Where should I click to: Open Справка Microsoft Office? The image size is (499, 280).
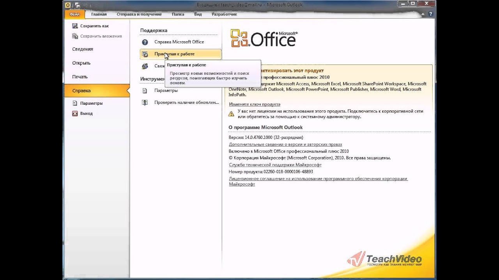[x=179, y=42]
